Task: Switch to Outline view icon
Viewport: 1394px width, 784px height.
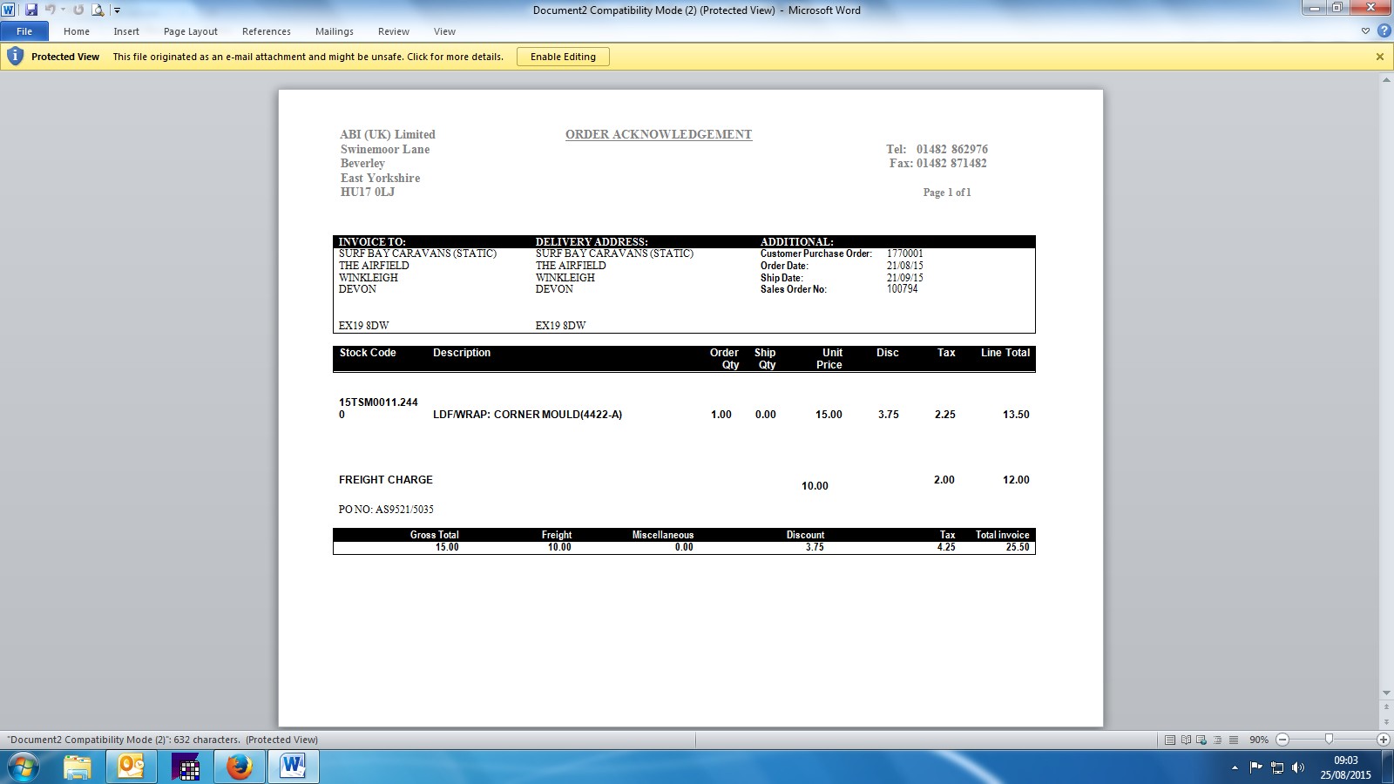Action: 1217,740
